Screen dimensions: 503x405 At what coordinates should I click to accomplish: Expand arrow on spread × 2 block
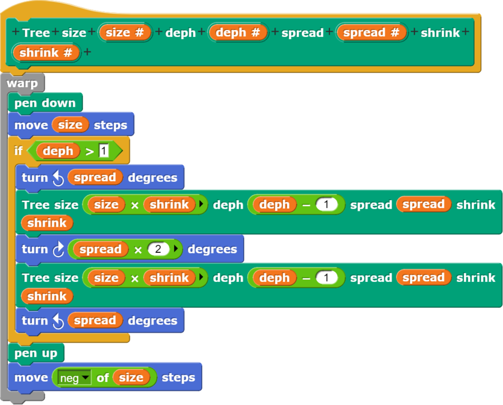(x=177, y=249)
